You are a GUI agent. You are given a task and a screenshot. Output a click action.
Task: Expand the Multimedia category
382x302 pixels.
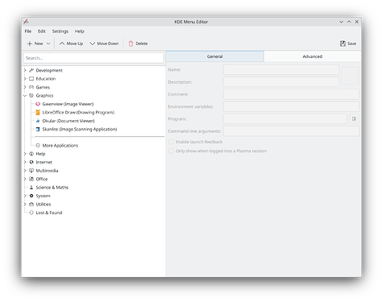click(x=25, y=171)
